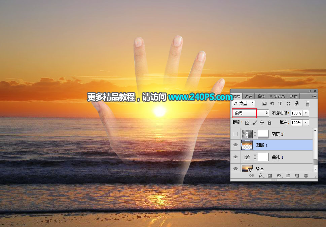This screenshot has height=227, width=326.
Task: Select the type layer filter icon
Action: (280, 103)
